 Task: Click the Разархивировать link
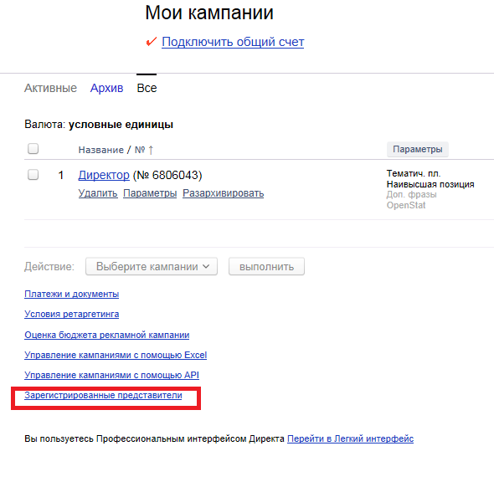tap(224, 193)
